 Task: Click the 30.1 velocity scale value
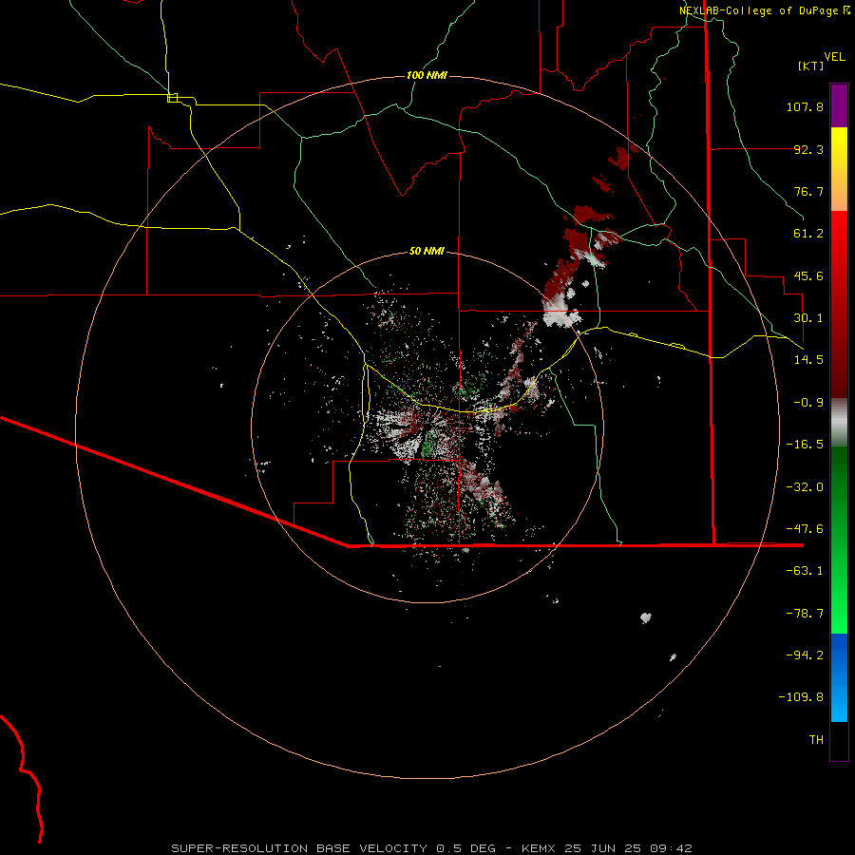point(808,318)
